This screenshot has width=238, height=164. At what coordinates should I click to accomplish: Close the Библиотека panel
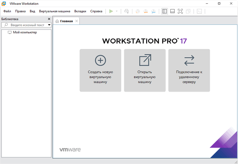coord(49,19)
